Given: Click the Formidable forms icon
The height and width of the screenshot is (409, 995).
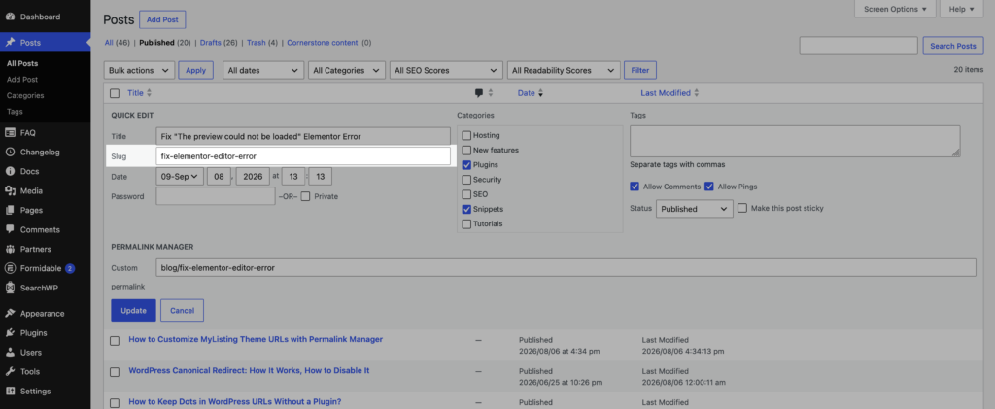Looking at the screenshot, I should 10,268.
